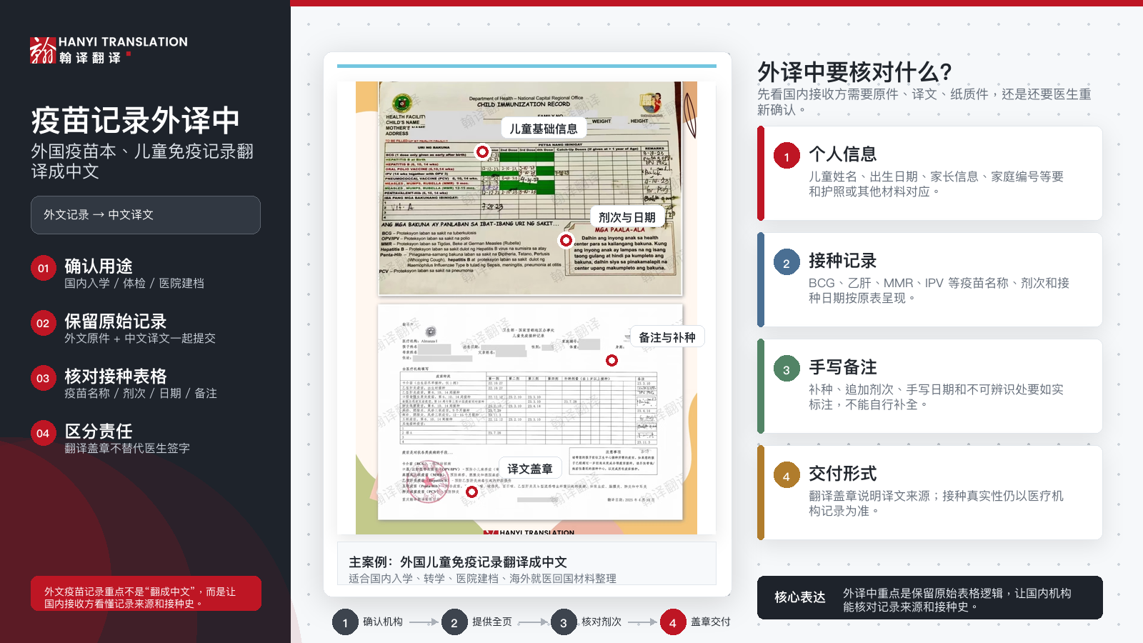Click the 手写备注 card title
1143x643 pixels.
843,367
